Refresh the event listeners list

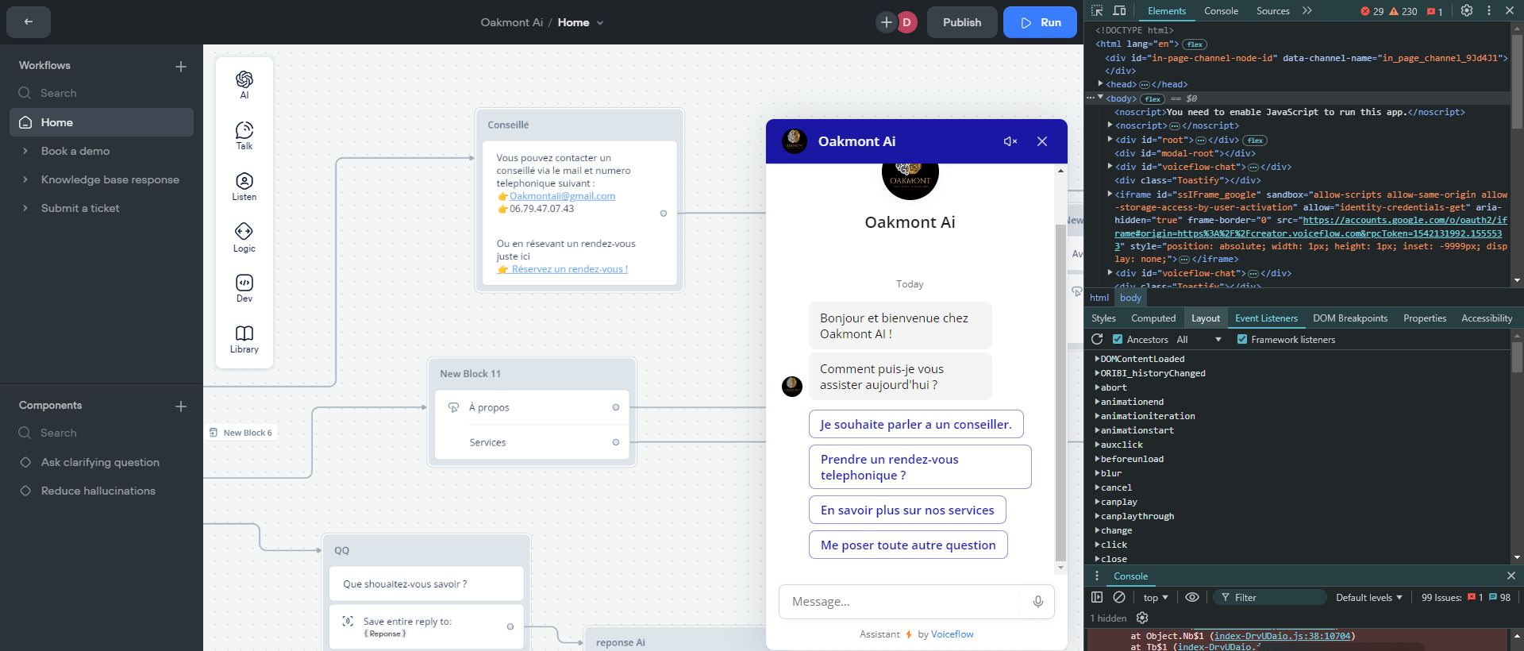[1097, 339]
